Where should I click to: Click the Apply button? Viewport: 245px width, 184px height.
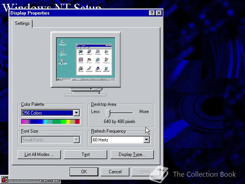point(146,172)
